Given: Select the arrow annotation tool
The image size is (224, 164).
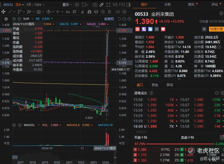Looking at the screenshot, I should click(58, 12).
